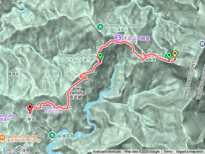
Task: Open the 秘境探險 hiking point icon
Action: pyautogui.click(x=52, y=136)
